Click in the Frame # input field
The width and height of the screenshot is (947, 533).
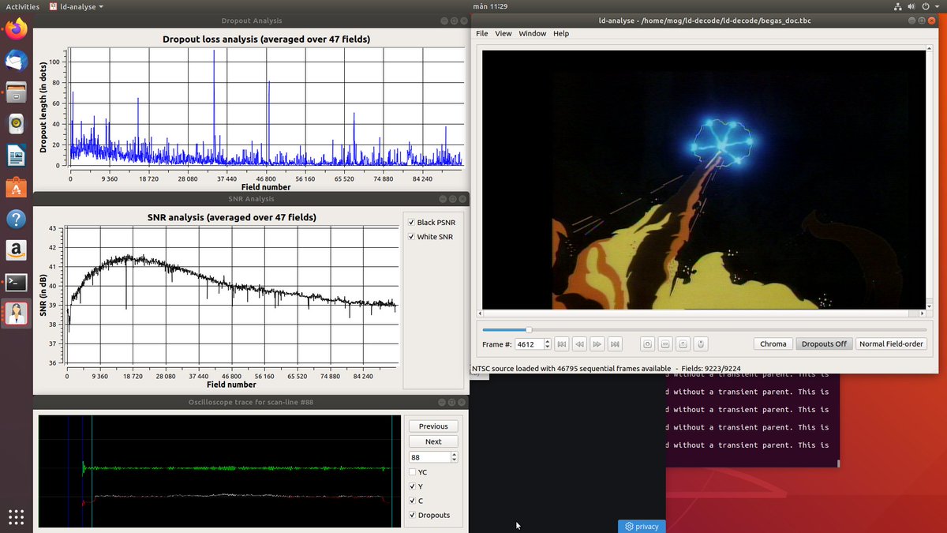tap(529, 344)
